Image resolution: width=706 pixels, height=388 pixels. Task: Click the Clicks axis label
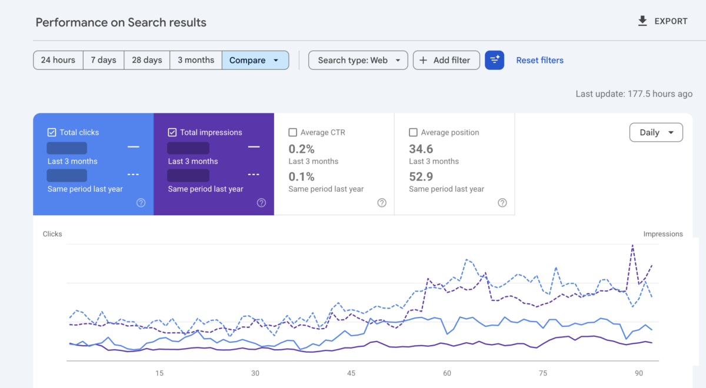pos(52,234)
